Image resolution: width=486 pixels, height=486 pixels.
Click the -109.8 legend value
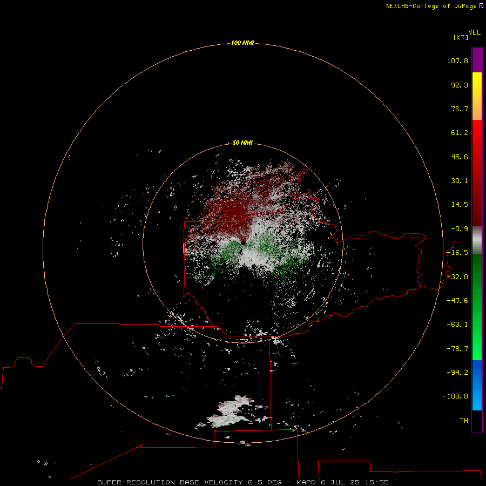coord(455,396)
